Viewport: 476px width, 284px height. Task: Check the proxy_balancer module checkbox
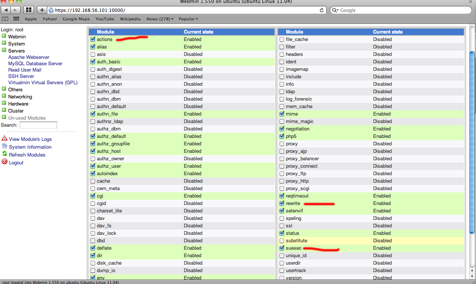click(282, 158)
